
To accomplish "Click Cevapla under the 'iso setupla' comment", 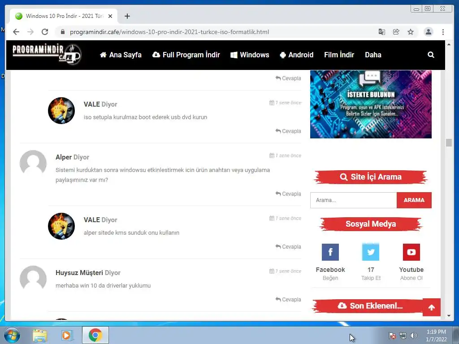I will coord(288,131).
